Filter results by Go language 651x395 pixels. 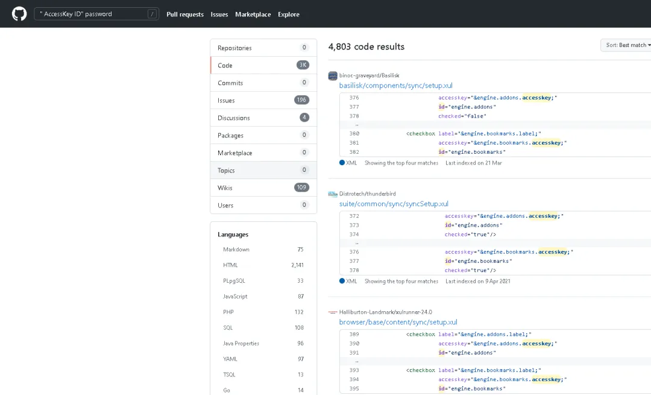[x=263, y=390]
